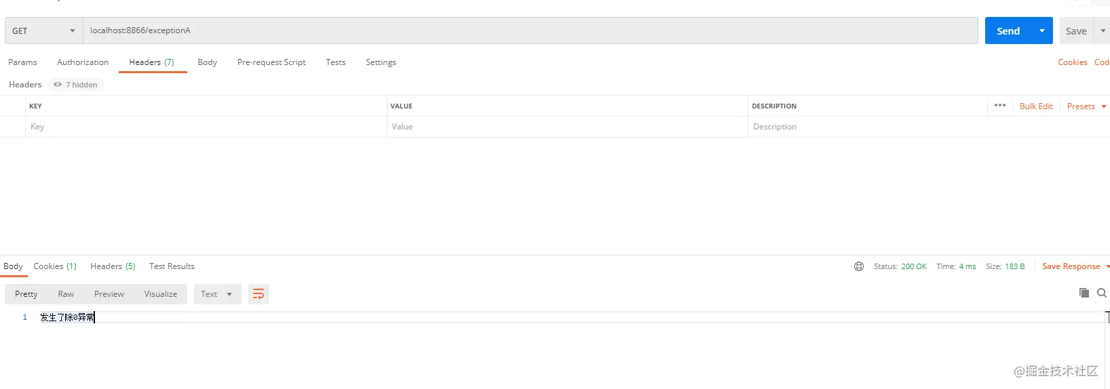The width and height of the screenshot is (1110, 389).
Task: Open the Save Response dropdown
Action: pos(1075,266)
